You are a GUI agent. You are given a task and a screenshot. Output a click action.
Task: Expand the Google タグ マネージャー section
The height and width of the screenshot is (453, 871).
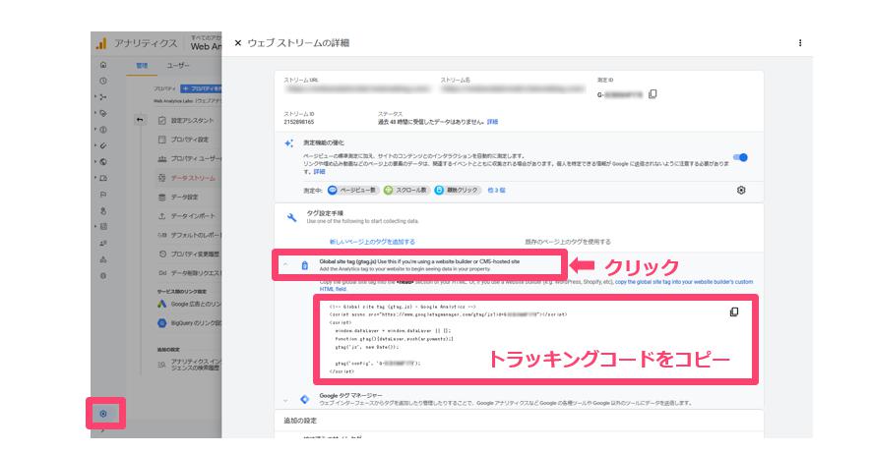[285, 400]
